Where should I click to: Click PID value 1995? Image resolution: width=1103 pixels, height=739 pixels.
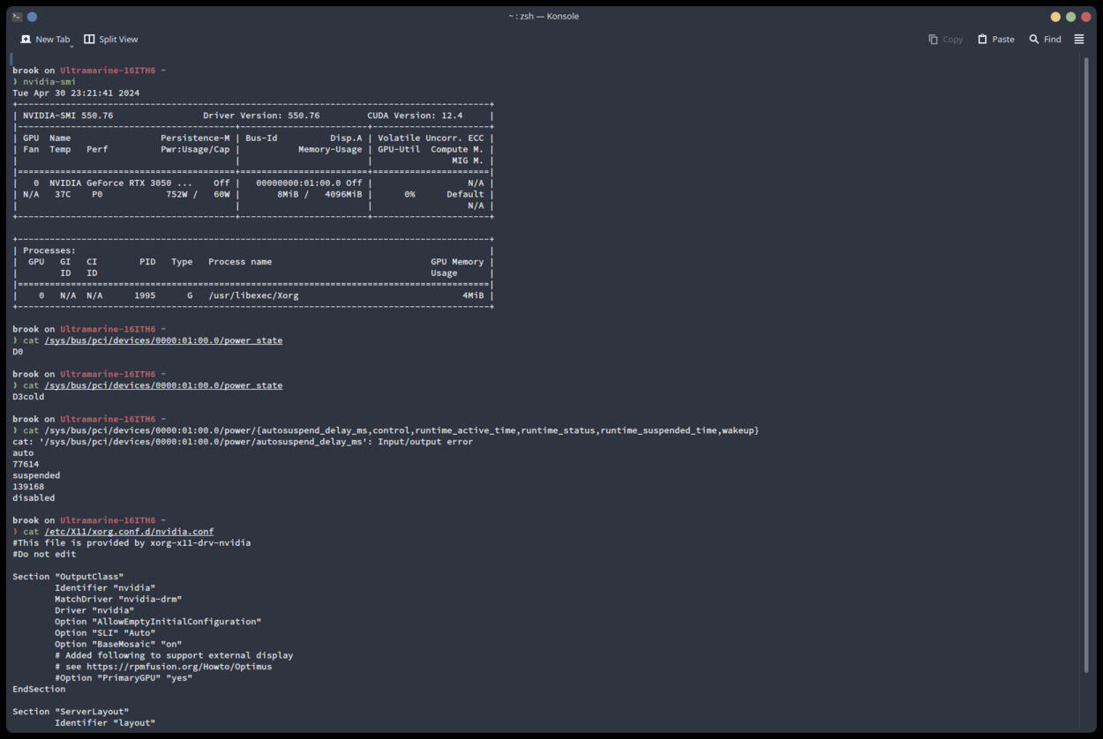click(x=145, y=295)
